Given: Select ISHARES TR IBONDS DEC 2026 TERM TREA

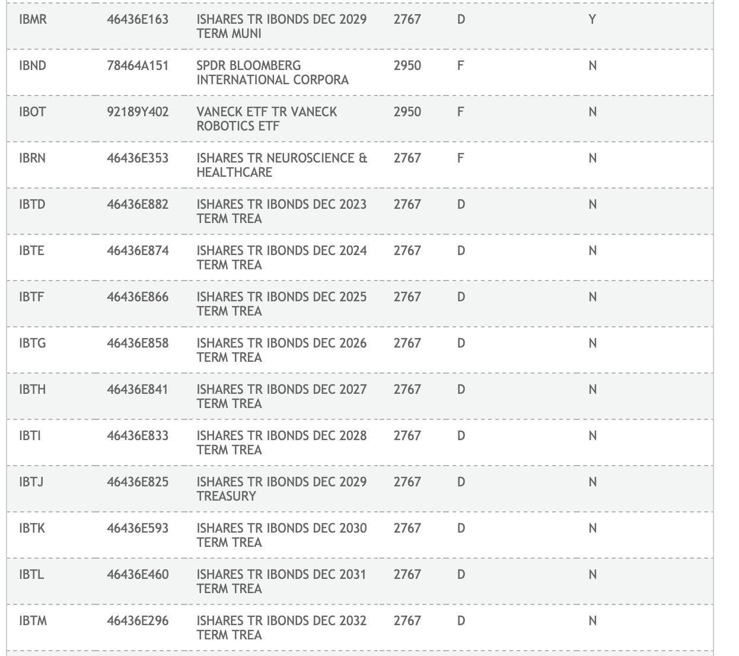Looking at the screenshot, I should point(282,350).
